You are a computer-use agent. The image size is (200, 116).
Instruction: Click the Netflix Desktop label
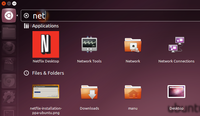[x=46, y=61]
